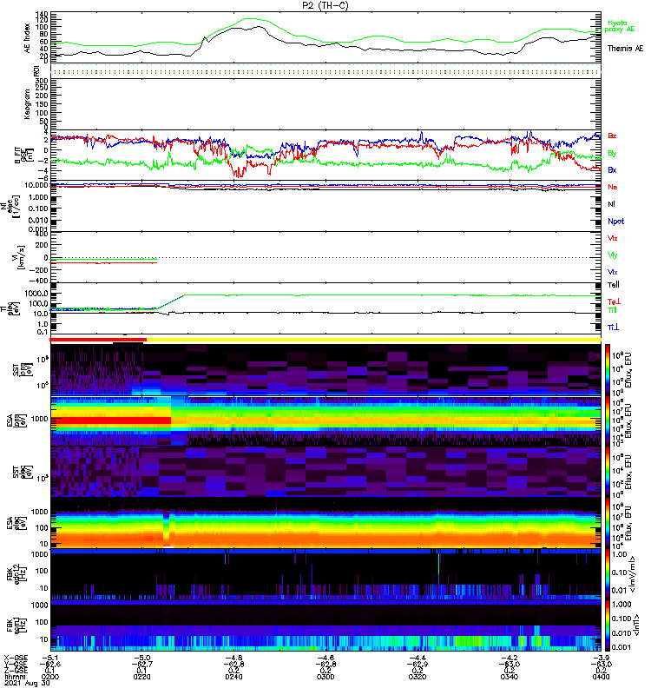This screenshot has width=651, height=695.
Task: Click the black Tell temperature legend label
Action: pyautogui.click(x=613, y=285)
